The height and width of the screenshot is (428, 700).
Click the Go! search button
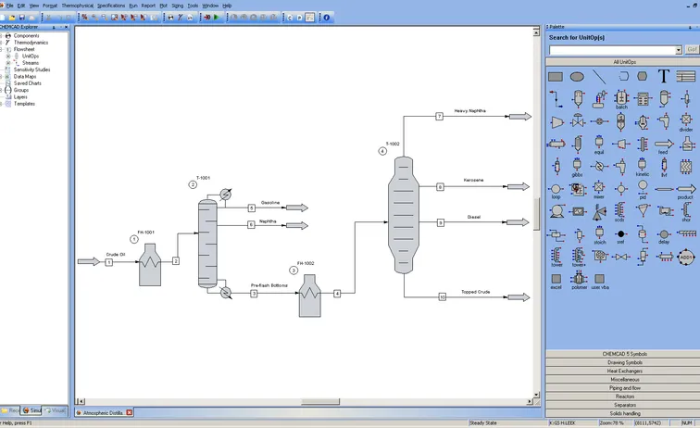click(x=692, y=50)
